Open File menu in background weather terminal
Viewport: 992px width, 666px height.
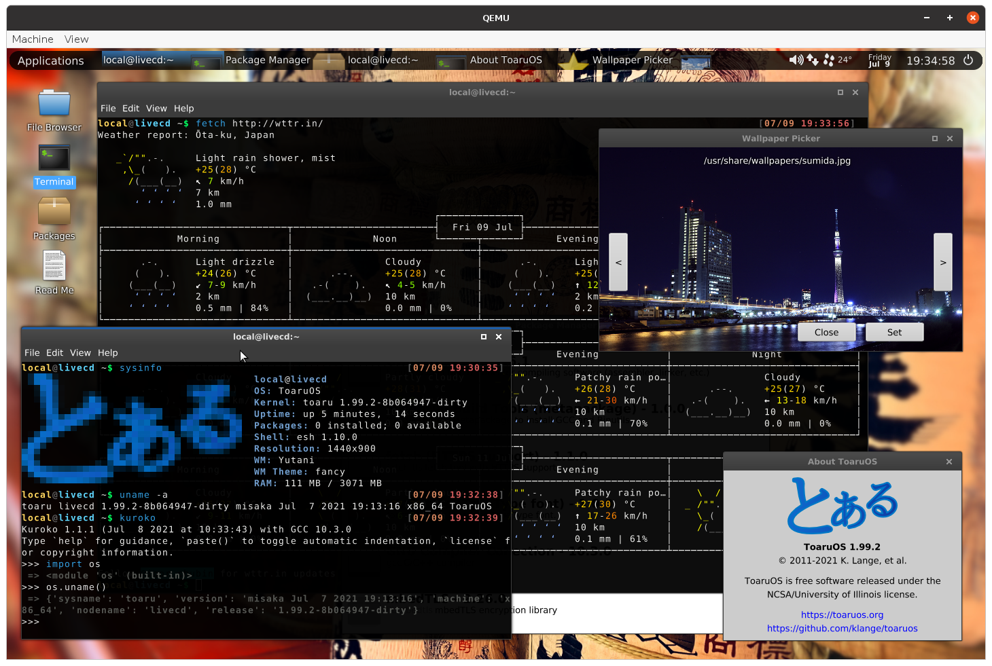click(x=108, y=109)
